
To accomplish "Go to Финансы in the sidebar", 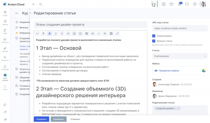I will coord(5,58).
